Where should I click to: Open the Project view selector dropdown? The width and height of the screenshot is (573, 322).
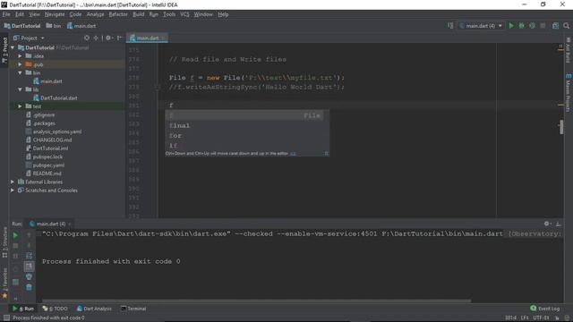[29, 38]
